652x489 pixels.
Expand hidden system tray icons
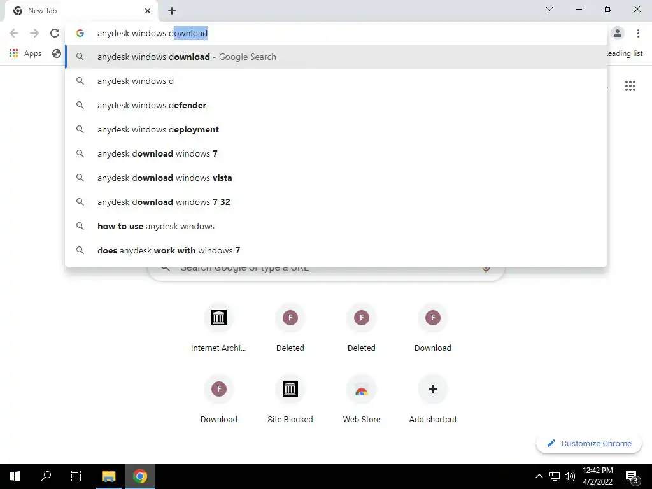(539, 476)
